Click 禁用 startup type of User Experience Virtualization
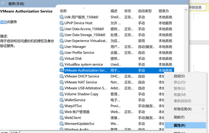The image size is (209, 133). pos(142,41)
